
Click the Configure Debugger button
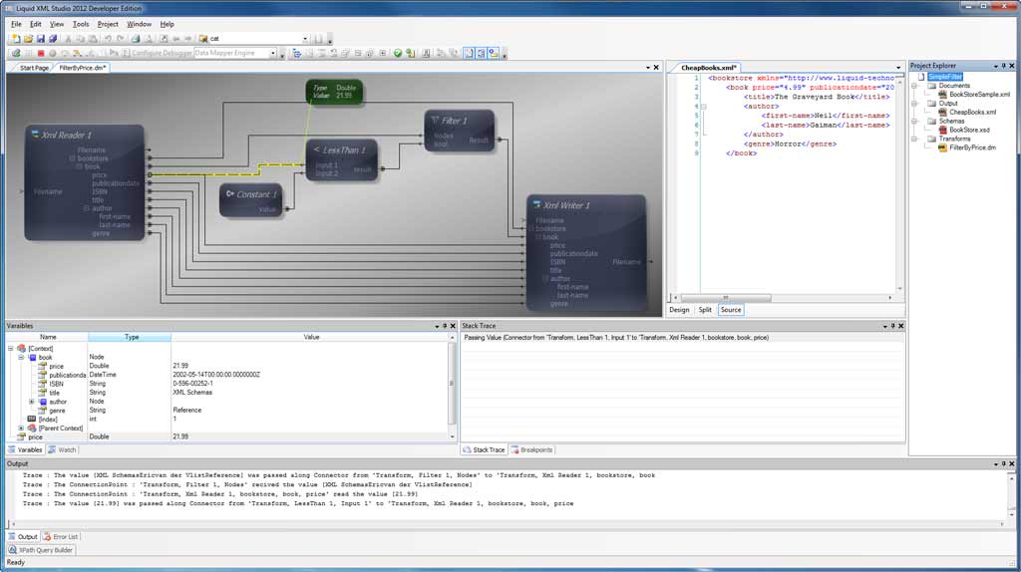pos(158,53)
